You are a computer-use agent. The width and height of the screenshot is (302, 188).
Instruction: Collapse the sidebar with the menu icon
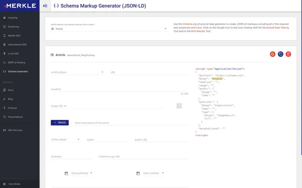(45, 6)
